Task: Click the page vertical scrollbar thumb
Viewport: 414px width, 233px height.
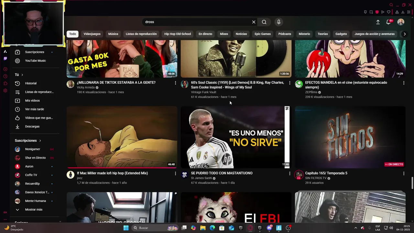Action: tap(412, 183)
